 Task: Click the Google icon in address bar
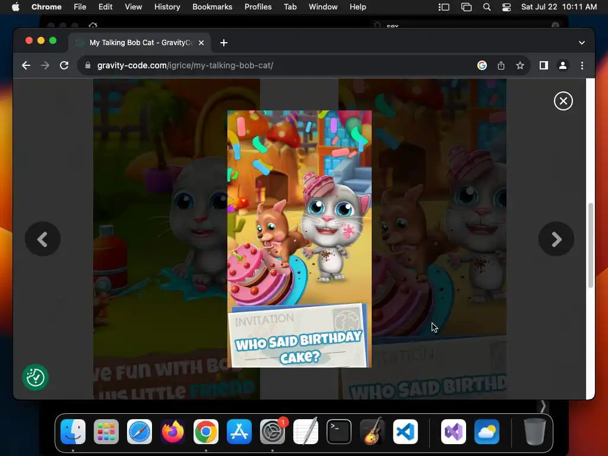(482, 65)
